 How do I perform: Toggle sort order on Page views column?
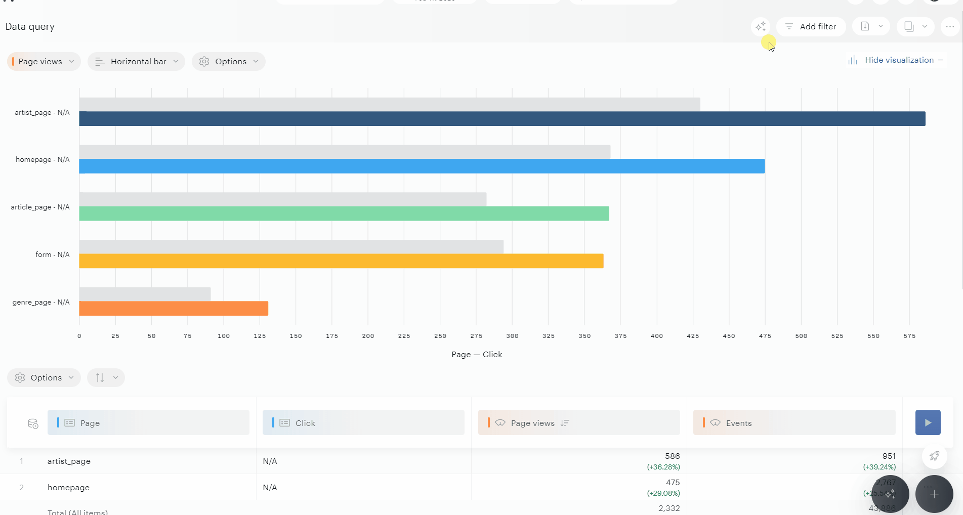click(565, 423)
